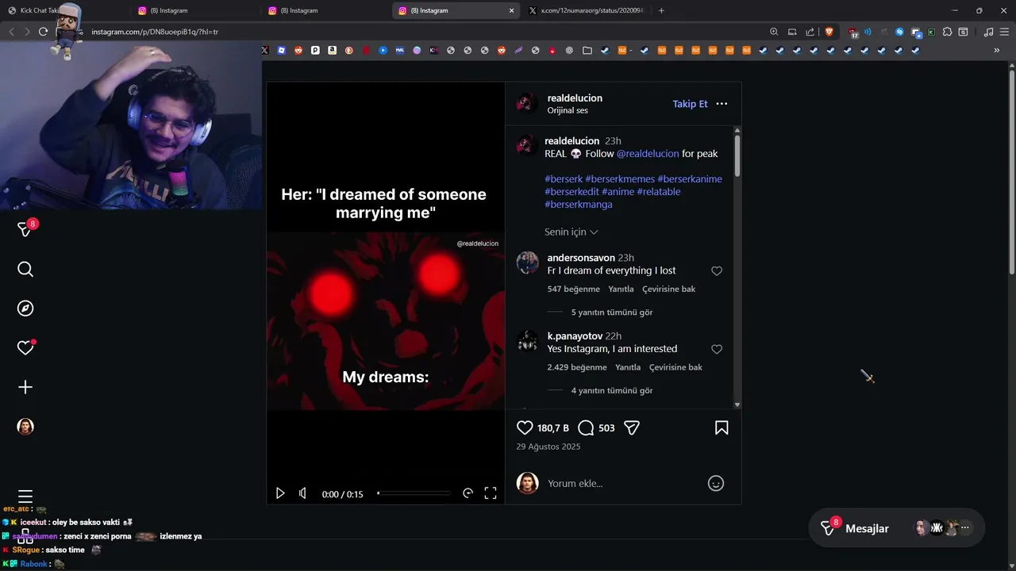The width and height of the screenshot is (1016, 571).
Task: Click the browser share page icon
Action: (x=810, y=32)
